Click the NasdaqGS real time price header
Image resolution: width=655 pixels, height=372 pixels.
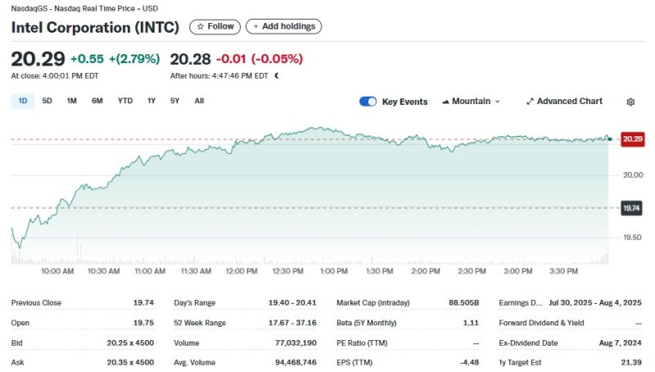tap(84, 8)
